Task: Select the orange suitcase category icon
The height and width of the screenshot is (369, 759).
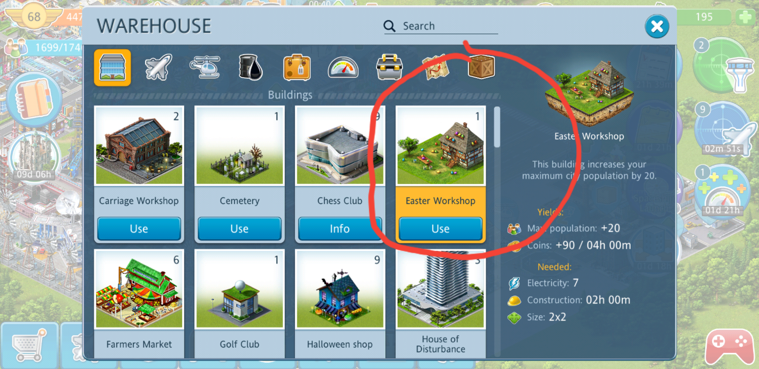Action: coord(297,67)
